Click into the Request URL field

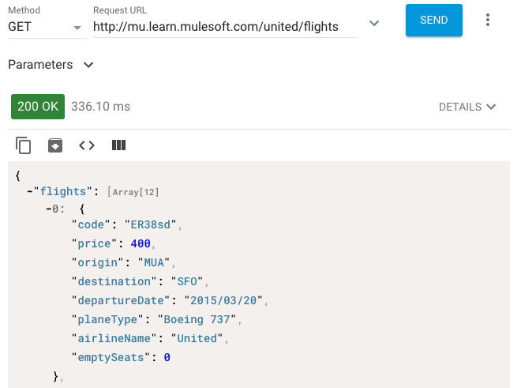click(x=226, y=27)
